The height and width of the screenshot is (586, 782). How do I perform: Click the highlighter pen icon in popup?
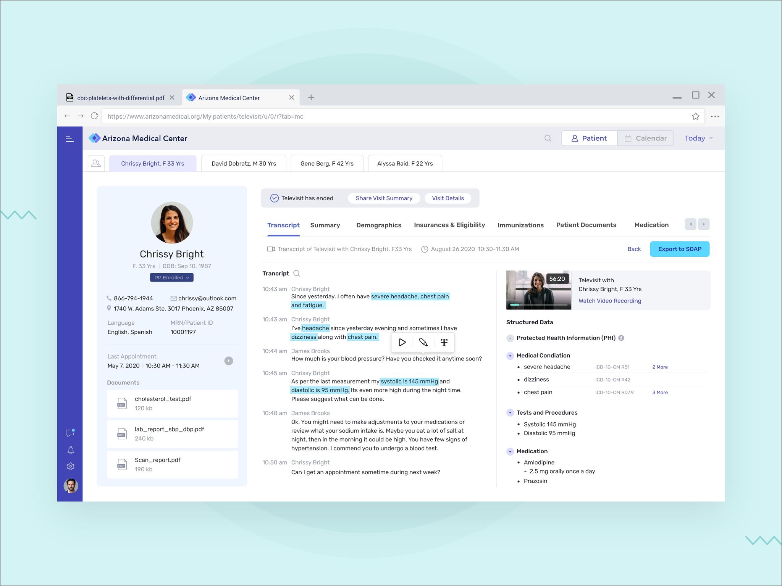(423, 342)
